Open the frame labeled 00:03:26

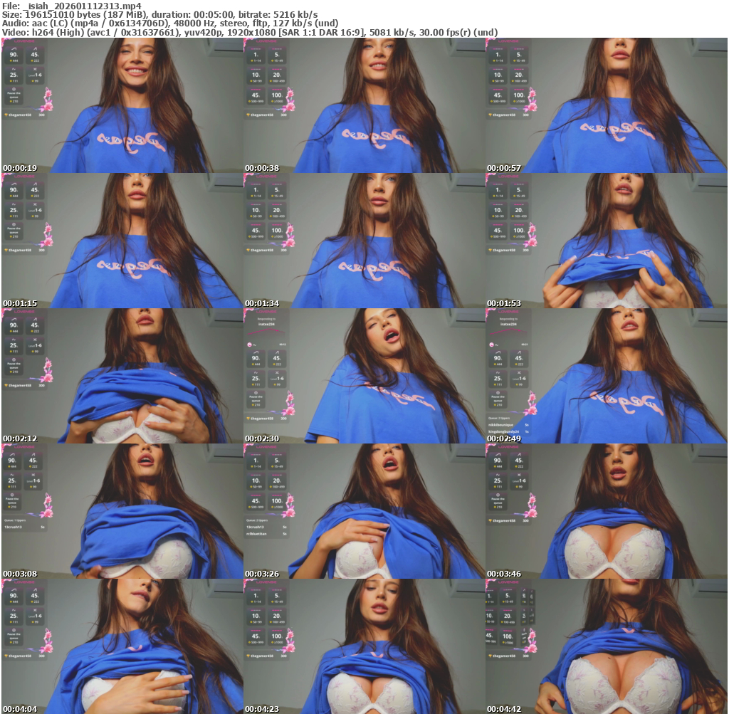pyautogui.click(x=364, y=511)
